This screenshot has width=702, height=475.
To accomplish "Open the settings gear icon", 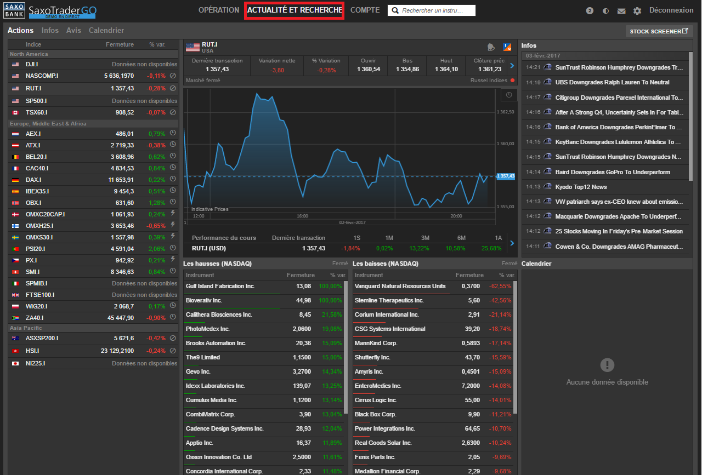I will (637, 11).
